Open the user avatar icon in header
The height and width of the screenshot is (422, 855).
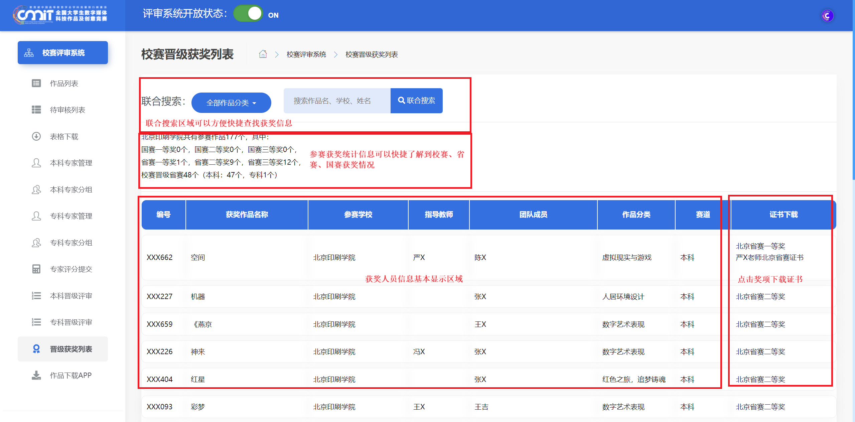tap(827, 15)
